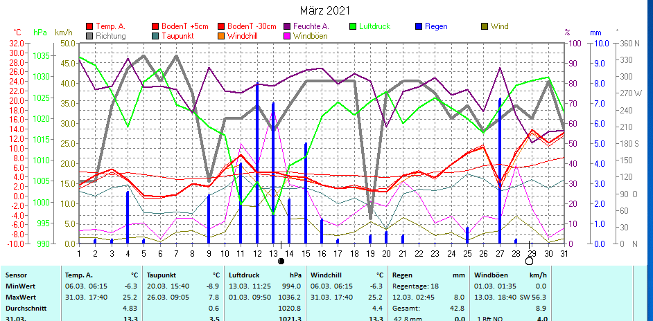Click the Taupunkt column header in table
Screen dimensions: 653x321
tap(162, 275)
